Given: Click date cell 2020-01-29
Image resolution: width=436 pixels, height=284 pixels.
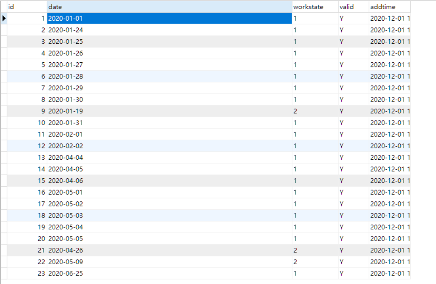Looking at the screenshot, I should point(169,88).
